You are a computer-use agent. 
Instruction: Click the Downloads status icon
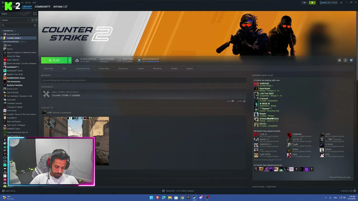163,191
